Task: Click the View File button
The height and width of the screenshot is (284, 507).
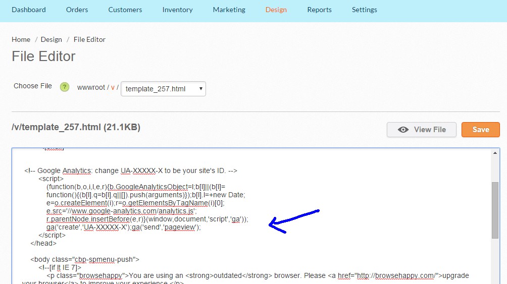Action: click(422, 130)
